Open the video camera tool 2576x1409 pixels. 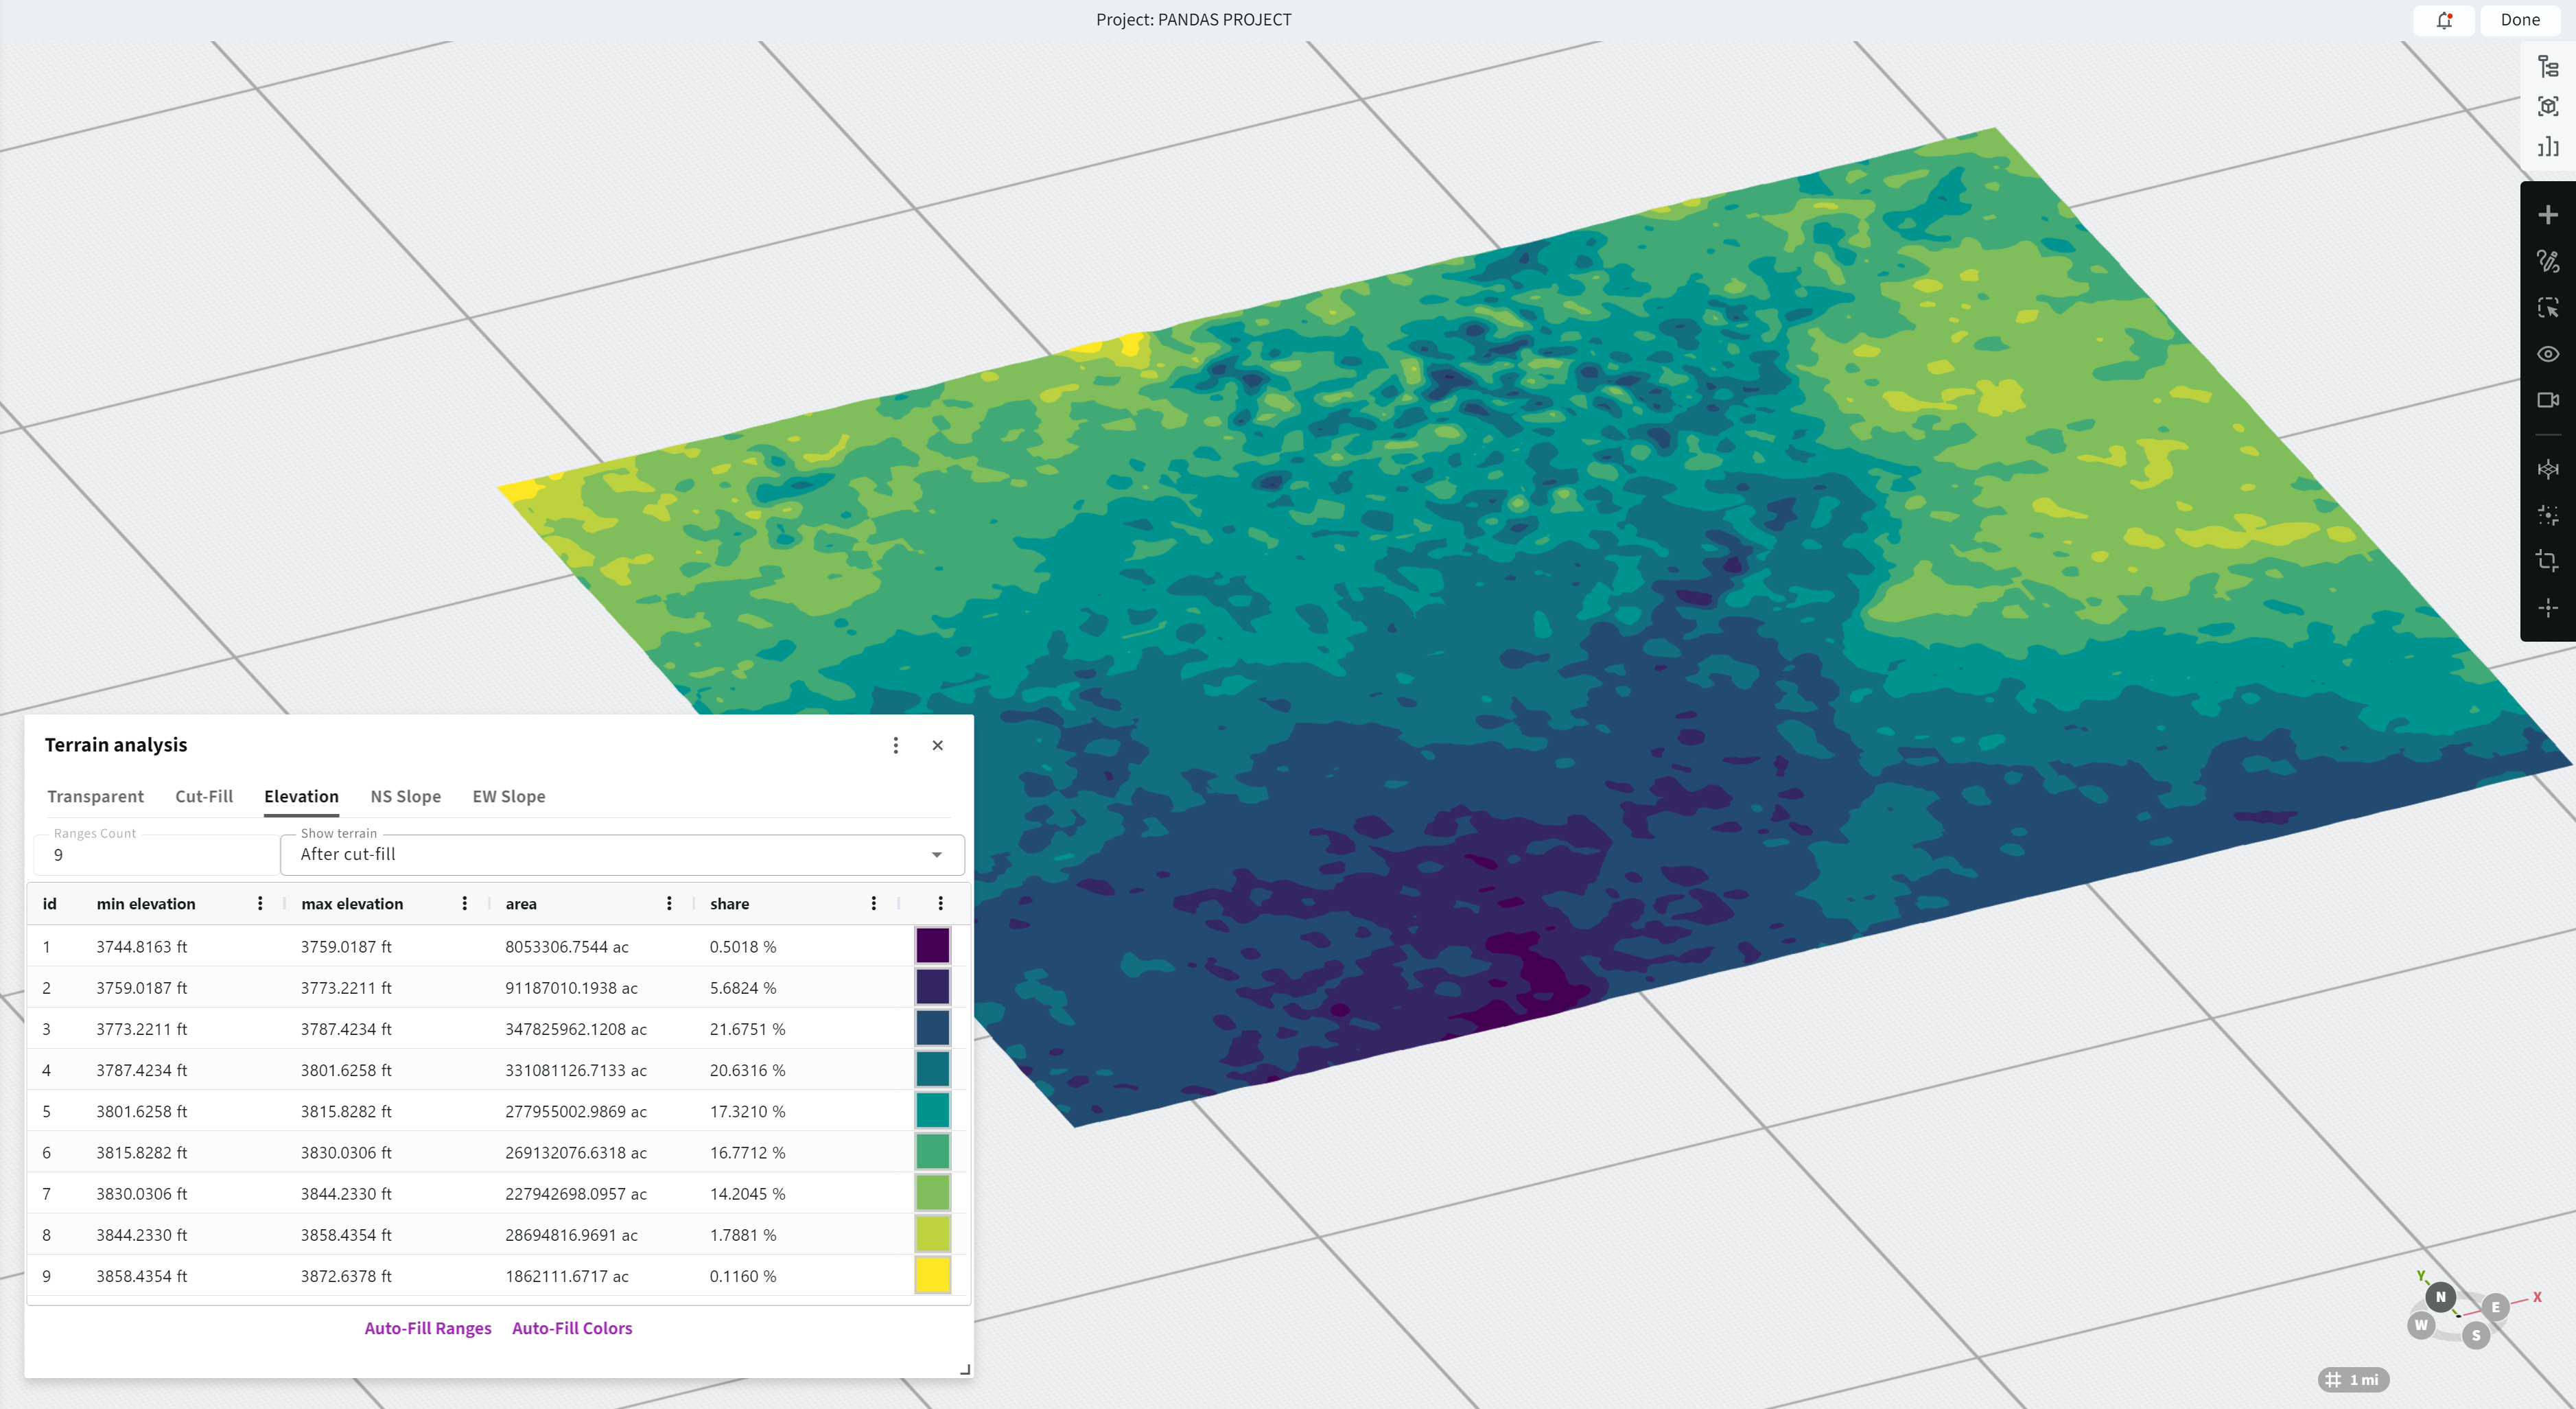[2547, 400]
